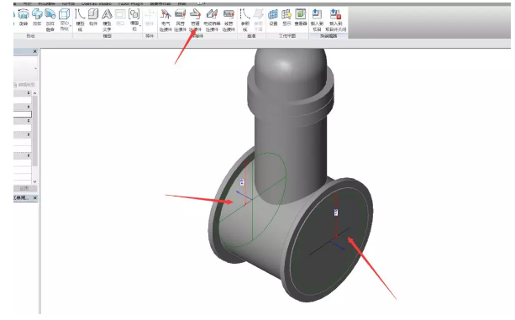Add a Conduit Connector (线管连接件)
Screen dimensions: 515x320
click(229, 20)
